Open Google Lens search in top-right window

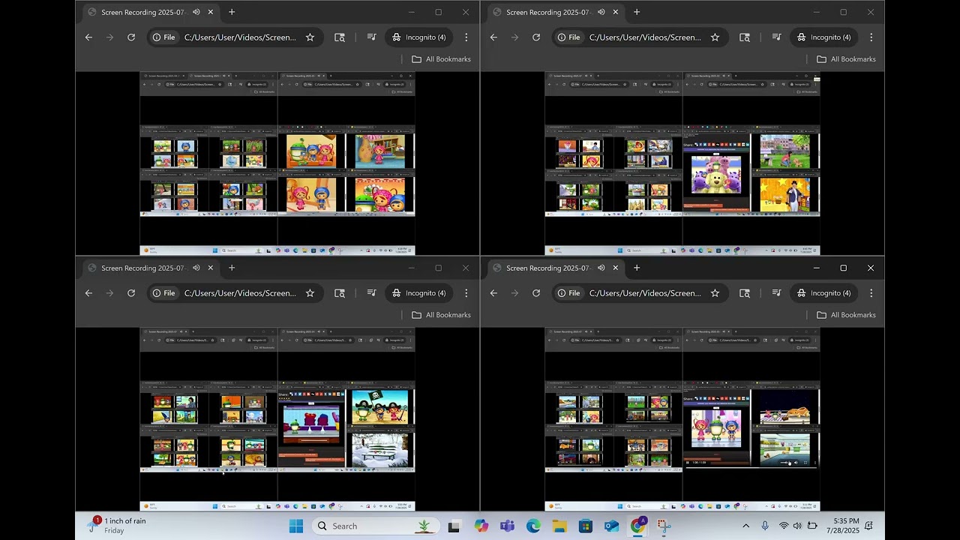(x=745, y=37)
